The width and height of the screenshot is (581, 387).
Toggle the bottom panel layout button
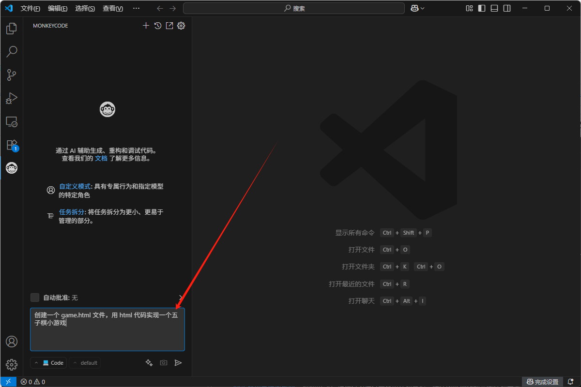coord(494,8)
